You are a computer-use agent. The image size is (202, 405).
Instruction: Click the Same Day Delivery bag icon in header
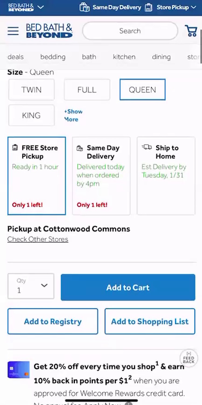[x=84, y=7]
